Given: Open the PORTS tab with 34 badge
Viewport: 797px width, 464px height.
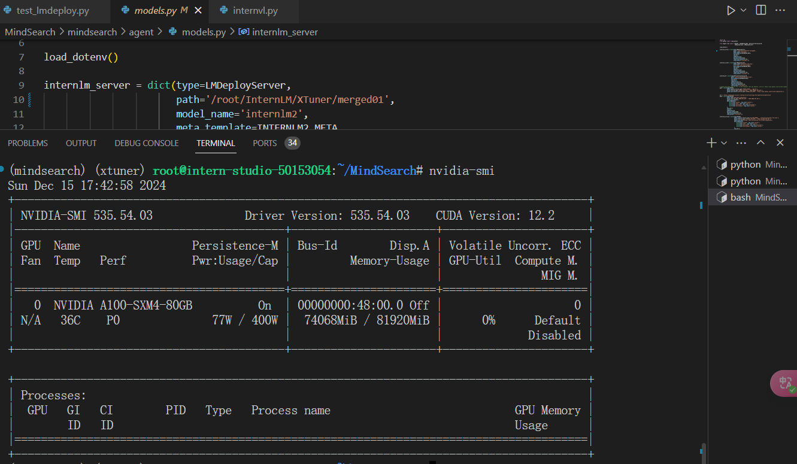Looking at the screenshot, I should pyautogui.click(x=265, y=143).
